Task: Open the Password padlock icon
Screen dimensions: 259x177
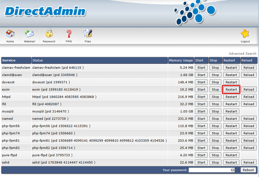Action: click(49, 33)
